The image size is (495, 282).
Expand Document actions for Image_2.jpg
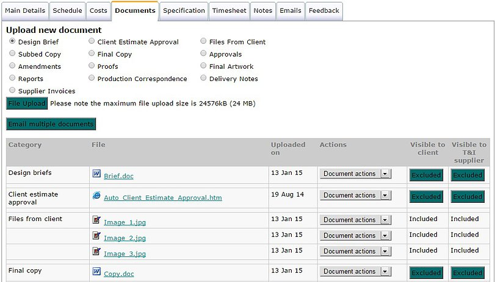click(x=355, y=236)
